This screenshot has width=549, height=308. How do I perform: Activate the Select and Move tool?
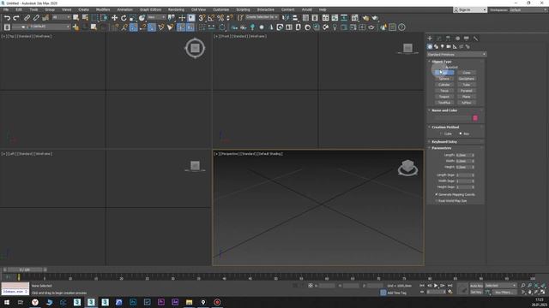tap(114, 18)
